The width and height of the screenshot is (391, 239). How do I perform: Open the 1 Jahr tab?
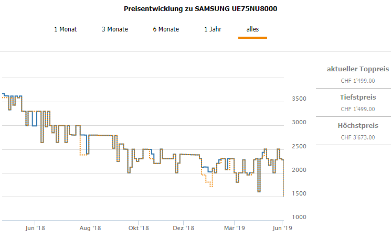[213, 29]
